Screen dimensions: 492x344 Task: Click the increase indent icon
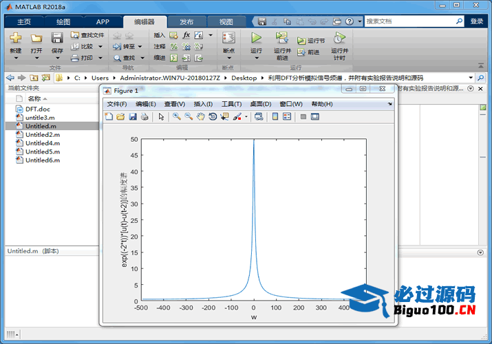[x=186, y=58]
